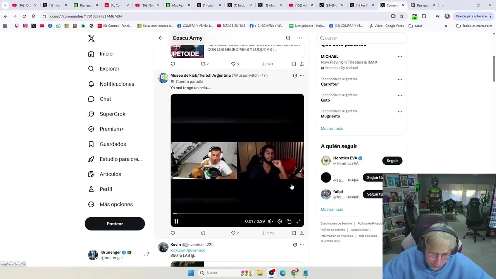Screen dimensions: 496x279
Task: Open new browser tab
Action: click(443, 5)
